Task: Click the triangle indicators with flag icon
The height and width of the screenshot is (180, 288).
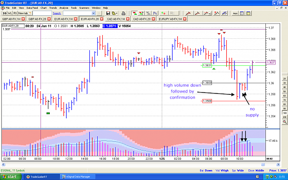Action: point(141,13)
